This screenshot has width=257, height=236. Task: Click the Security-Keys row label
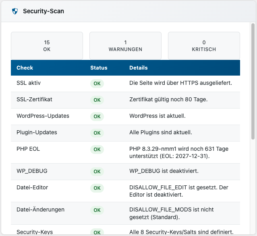35,232
